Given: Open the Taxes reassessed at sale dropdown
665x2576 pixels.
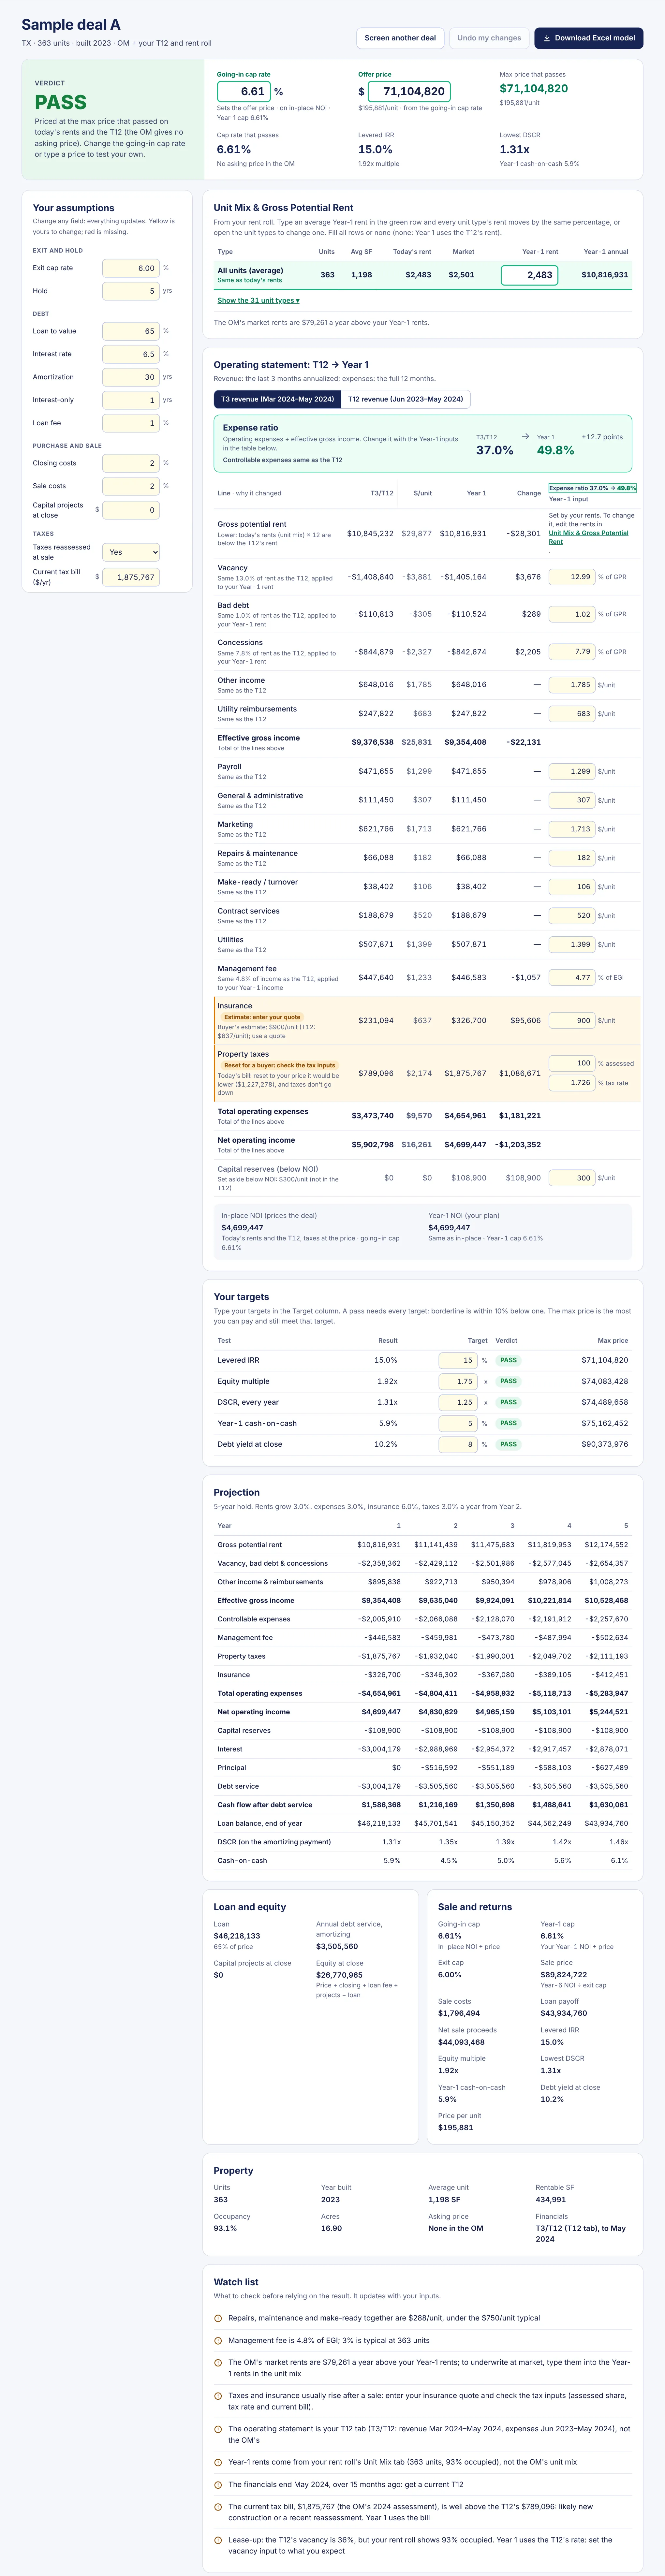Looking at the screenshot, I should click(131, 552).
